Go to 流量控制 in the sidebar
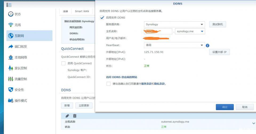 [x=21, y=79]
